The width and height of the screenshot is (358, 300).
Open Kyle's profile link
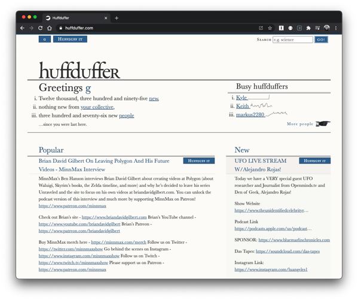tap(241, 98)
